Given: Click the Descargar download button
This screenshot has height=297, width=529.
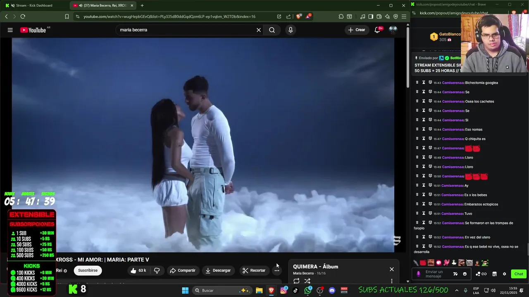Looking at the screenshot, I should click(218, 270).
